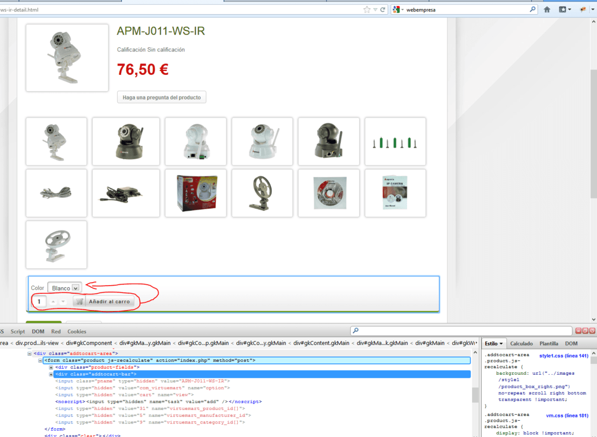The height and width of the screenshot is (437, 597).
Task: Switch to Firebug Red tab
Action: [56, 332]
